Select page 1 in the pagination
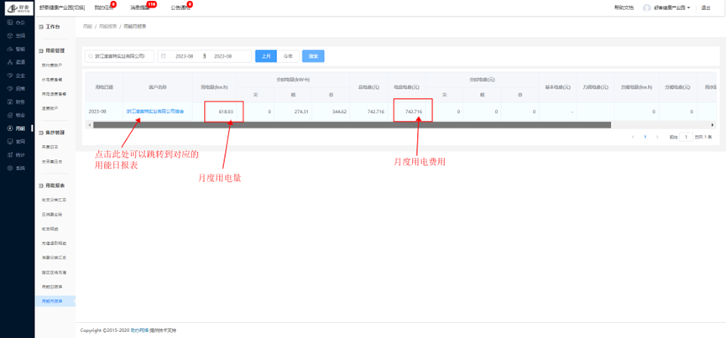 point(645,138)
